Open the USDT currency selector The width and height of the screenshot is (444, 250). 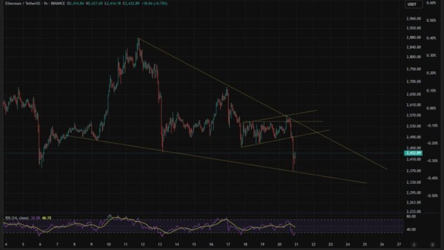[x=413, y=4]
